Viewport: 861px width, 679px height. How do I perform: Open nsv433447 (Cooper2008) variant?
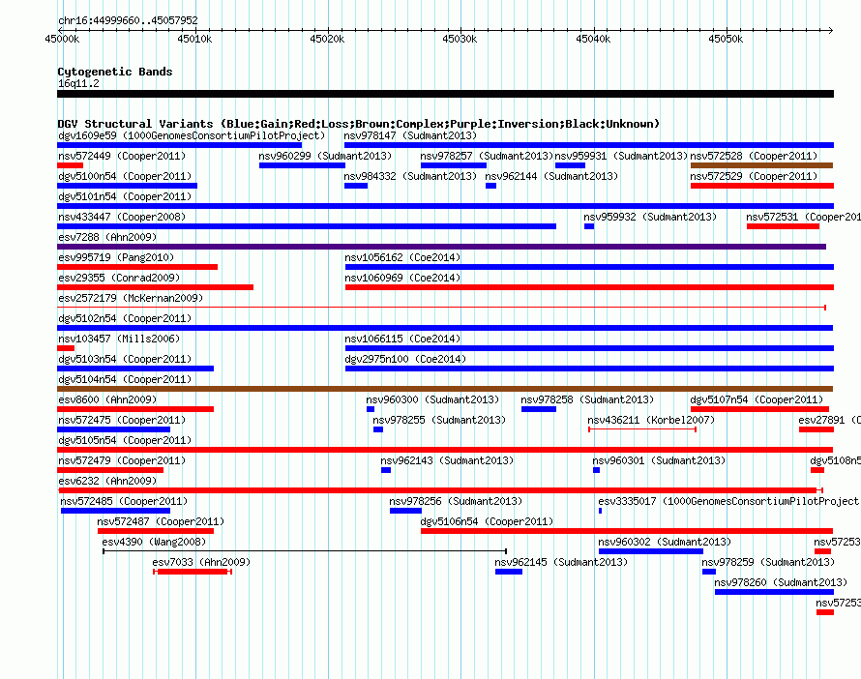pos(122,217)
